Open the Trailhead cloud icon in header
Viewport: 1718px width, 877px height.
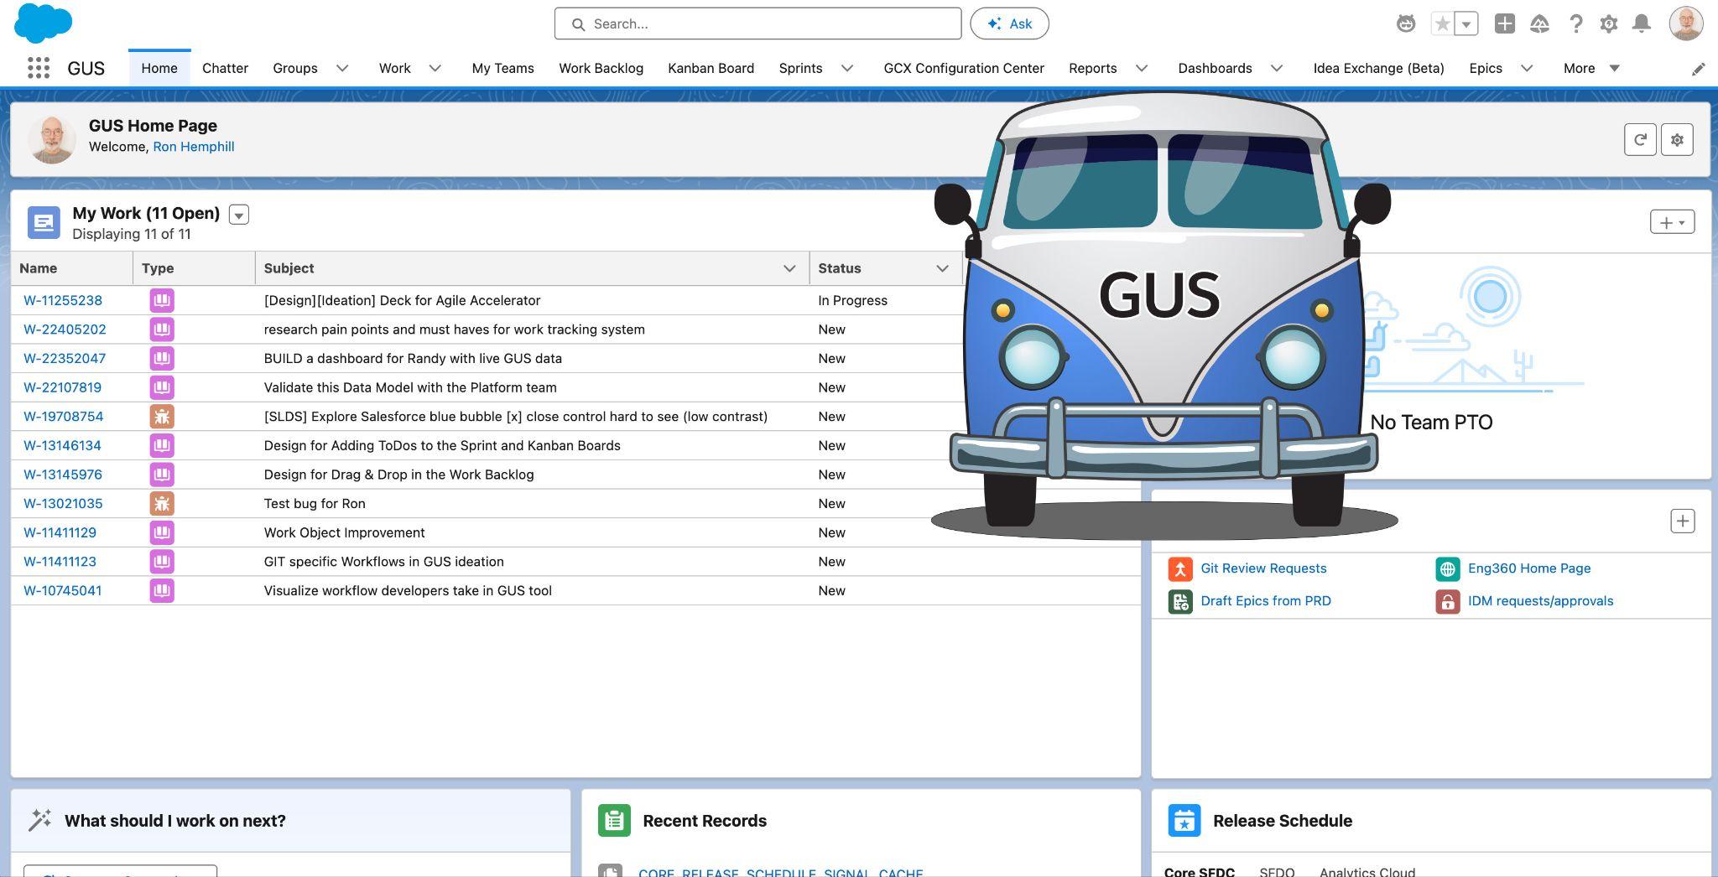(x=1539, y=23)
